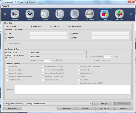Expand the Configuración favorita dropdown
The height and width of the screenshot is (113, 136).
coord(59,103)
